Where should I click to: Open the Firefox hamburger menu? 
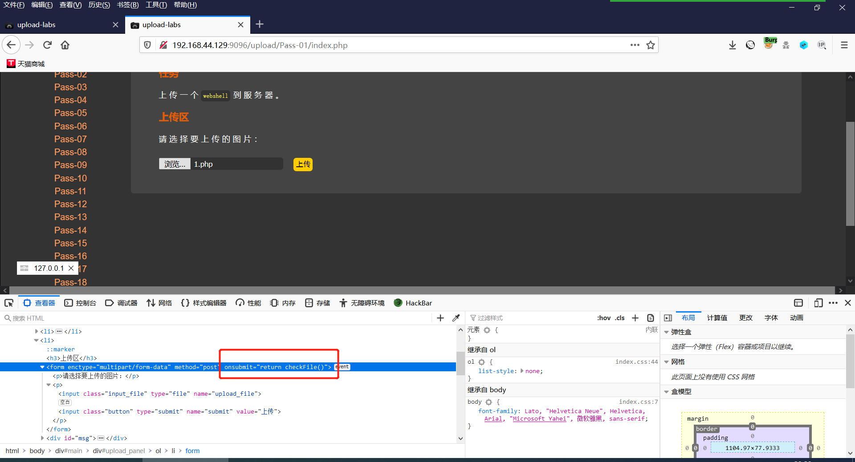pyautogui.click(x=844, y=45)
